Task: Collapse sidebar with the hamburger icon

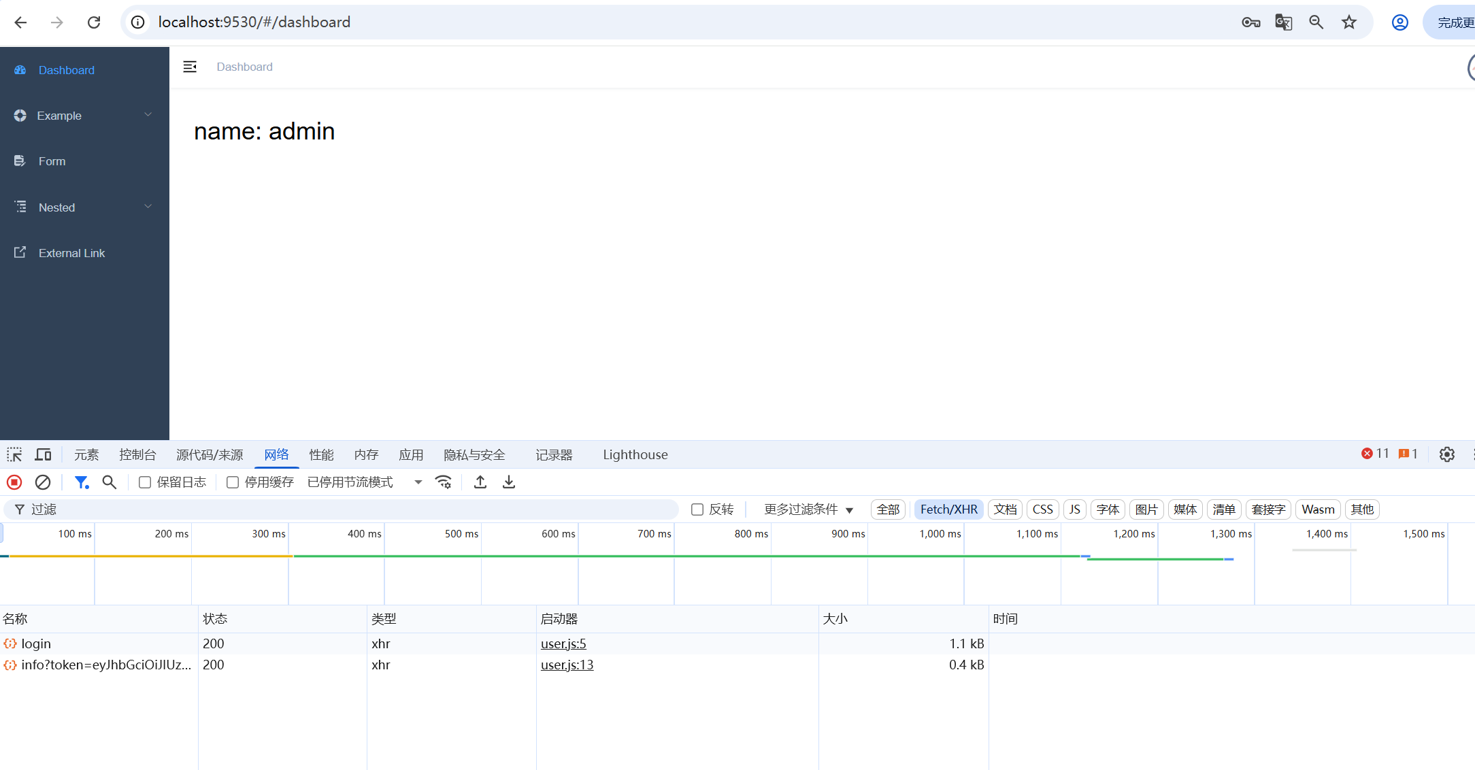Action: click(x=190, y=67)
